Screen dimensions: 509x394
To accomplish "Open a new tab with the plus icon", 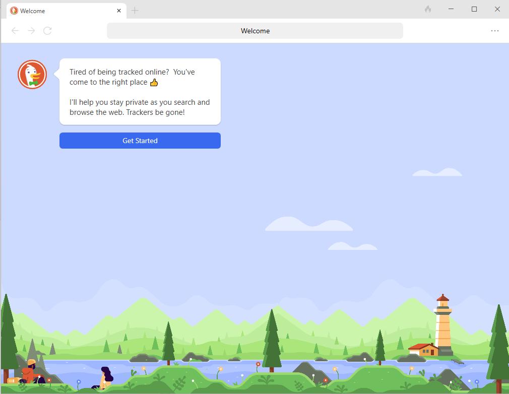I will coord(135,10).
